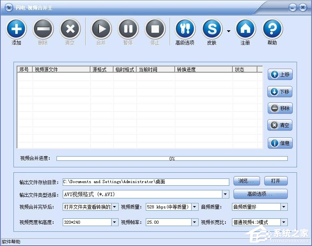Open the 输出文件类型 AVI format dropdown

[225, 194]
